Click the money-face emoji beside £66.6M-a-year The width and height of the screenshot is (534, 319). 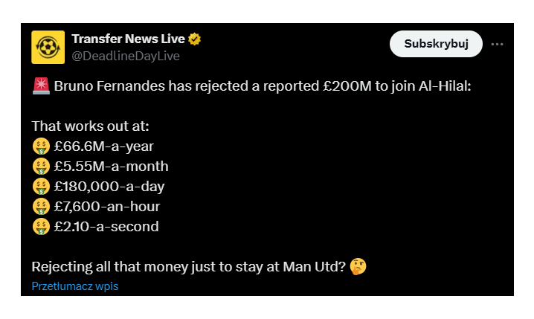coord(41,146)
